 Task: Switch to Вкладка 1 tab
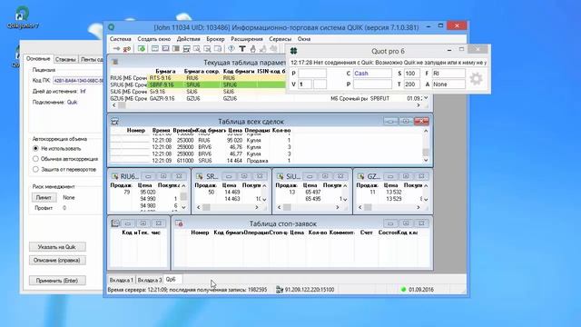coord(121,280)
